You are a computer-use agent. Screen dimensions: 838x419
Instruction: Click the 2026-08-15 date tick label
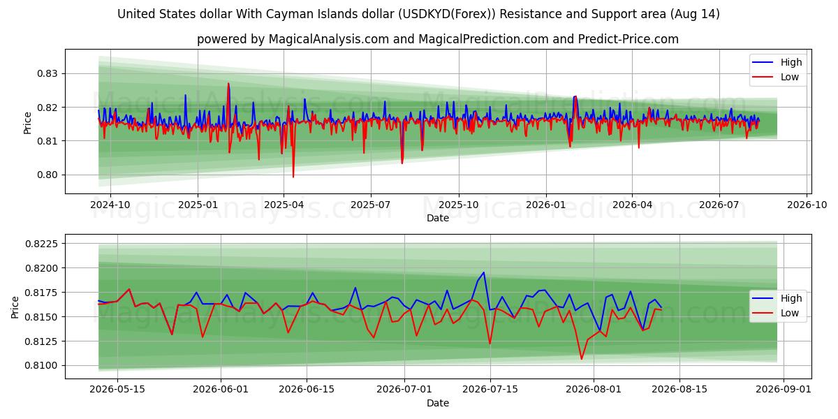tap(680, 389)
